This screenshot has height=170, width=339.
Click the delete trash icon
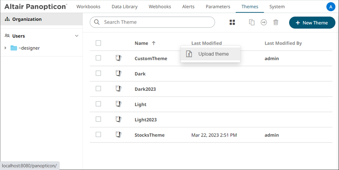point(276,23)
